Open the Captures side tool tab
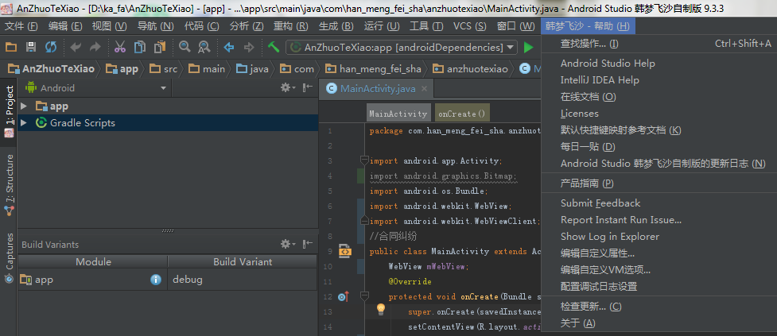 9,257
